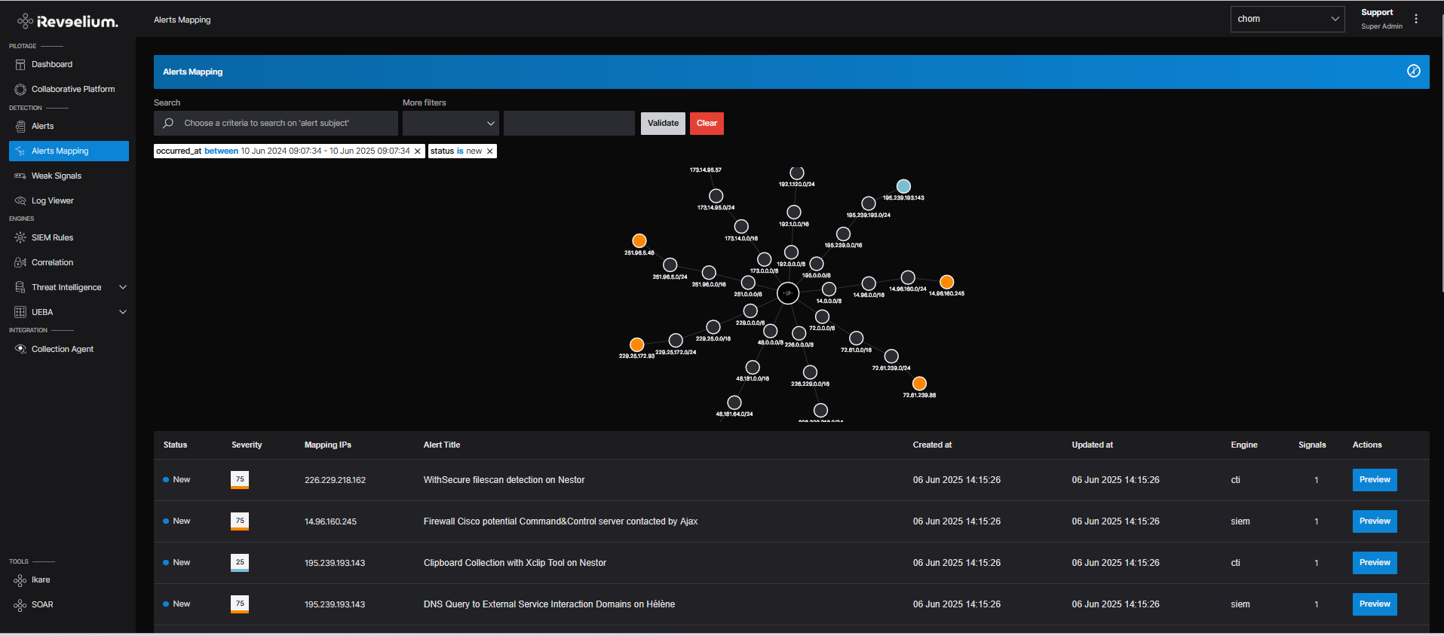This screenshot has height=636, width=1444.
Task: Click the search magnifier icon
Action: point(168,123)
